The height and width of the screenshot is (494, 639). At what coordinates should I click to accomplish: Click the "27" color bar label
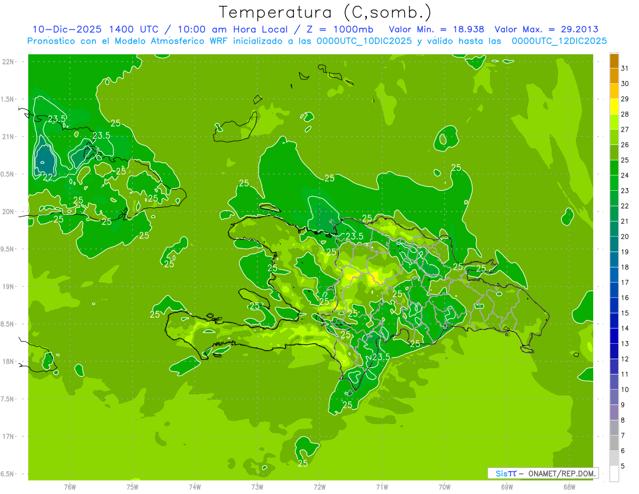coord(625,129)
